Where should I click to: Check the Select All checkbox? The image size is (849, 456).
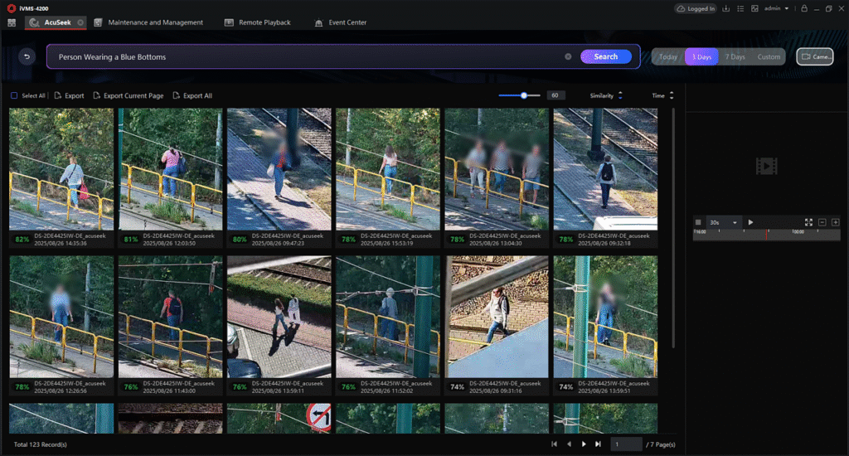tap(14, 95)
